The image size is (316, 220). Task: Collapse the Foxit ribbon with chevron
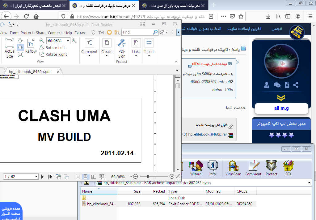pyautogui.click(x=176, y=62)
